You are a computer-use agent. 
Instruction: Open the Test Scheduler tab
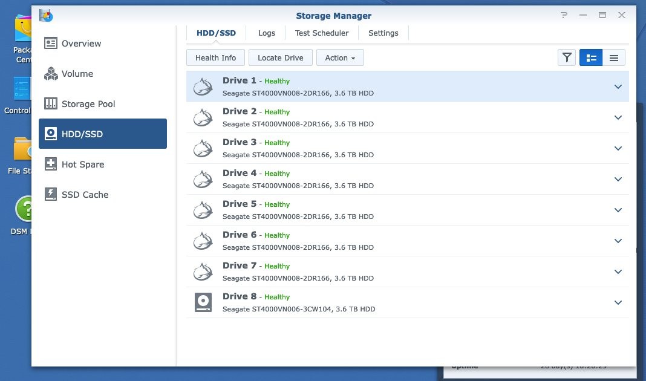point(321,33)
